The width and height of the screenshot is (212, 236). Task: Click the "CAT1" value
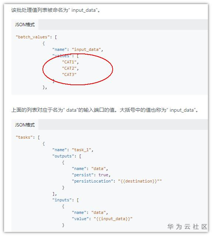point(69,62)
